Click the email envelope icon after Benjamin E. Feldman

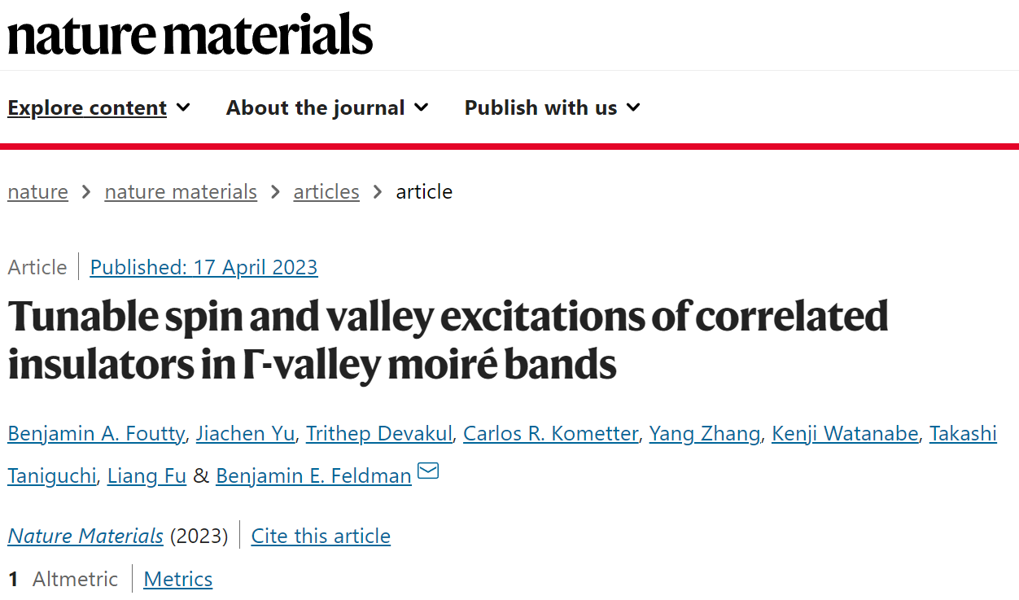428,471
